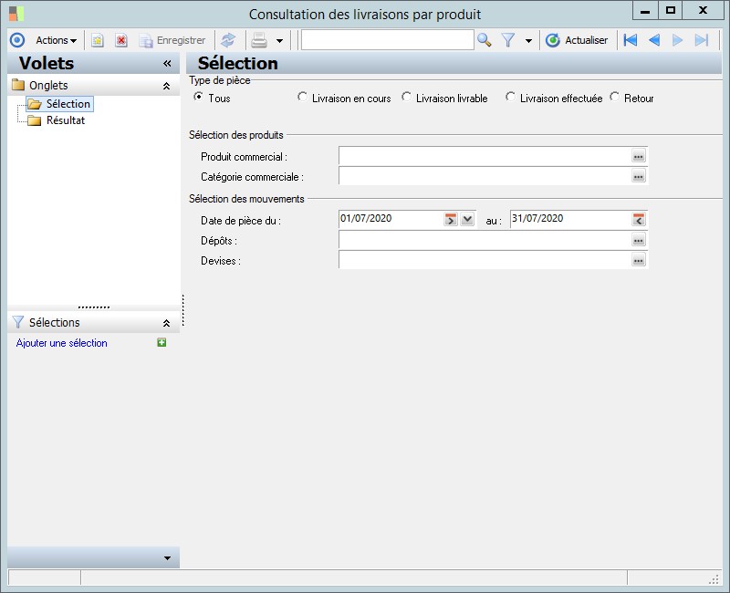This screenshot has width=730, height=593.
Task: Close the Consultation des livraisons window
Action: (x=703, y=11)
